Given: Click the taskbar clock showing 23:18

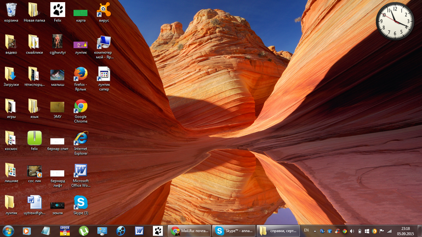Looking at the screenshot, I should coord(406,230).
